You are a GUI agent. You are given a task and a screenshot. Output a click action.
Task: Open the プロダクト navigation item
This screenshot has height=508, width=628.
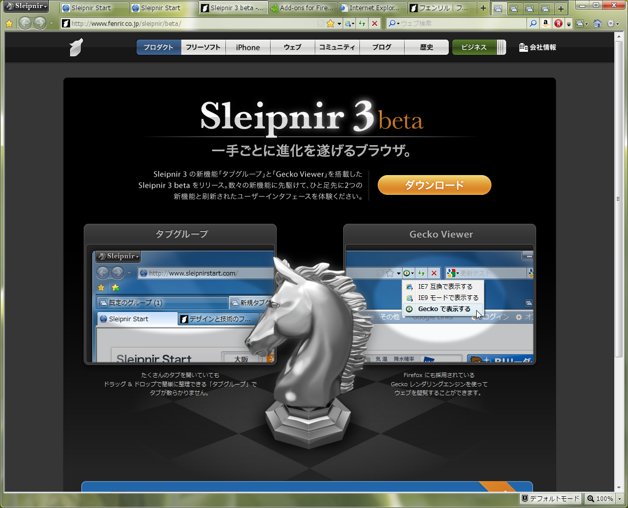158,47
